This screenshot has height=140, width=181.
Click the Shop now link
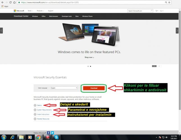point(89,57)
